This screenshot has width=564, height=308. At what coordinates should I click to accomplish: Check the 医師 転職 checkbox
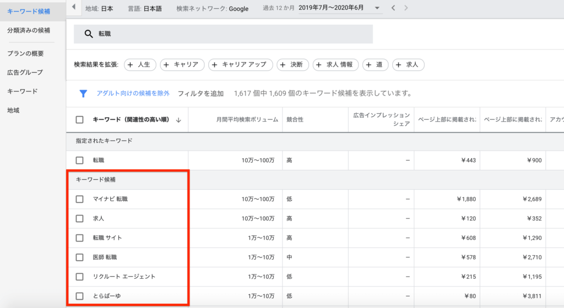tap(79, 257)
